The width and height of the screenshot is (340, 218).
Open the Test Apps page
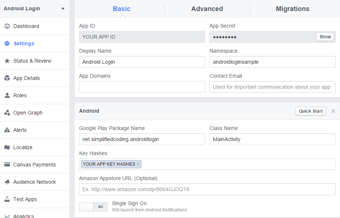click(35, 199)
